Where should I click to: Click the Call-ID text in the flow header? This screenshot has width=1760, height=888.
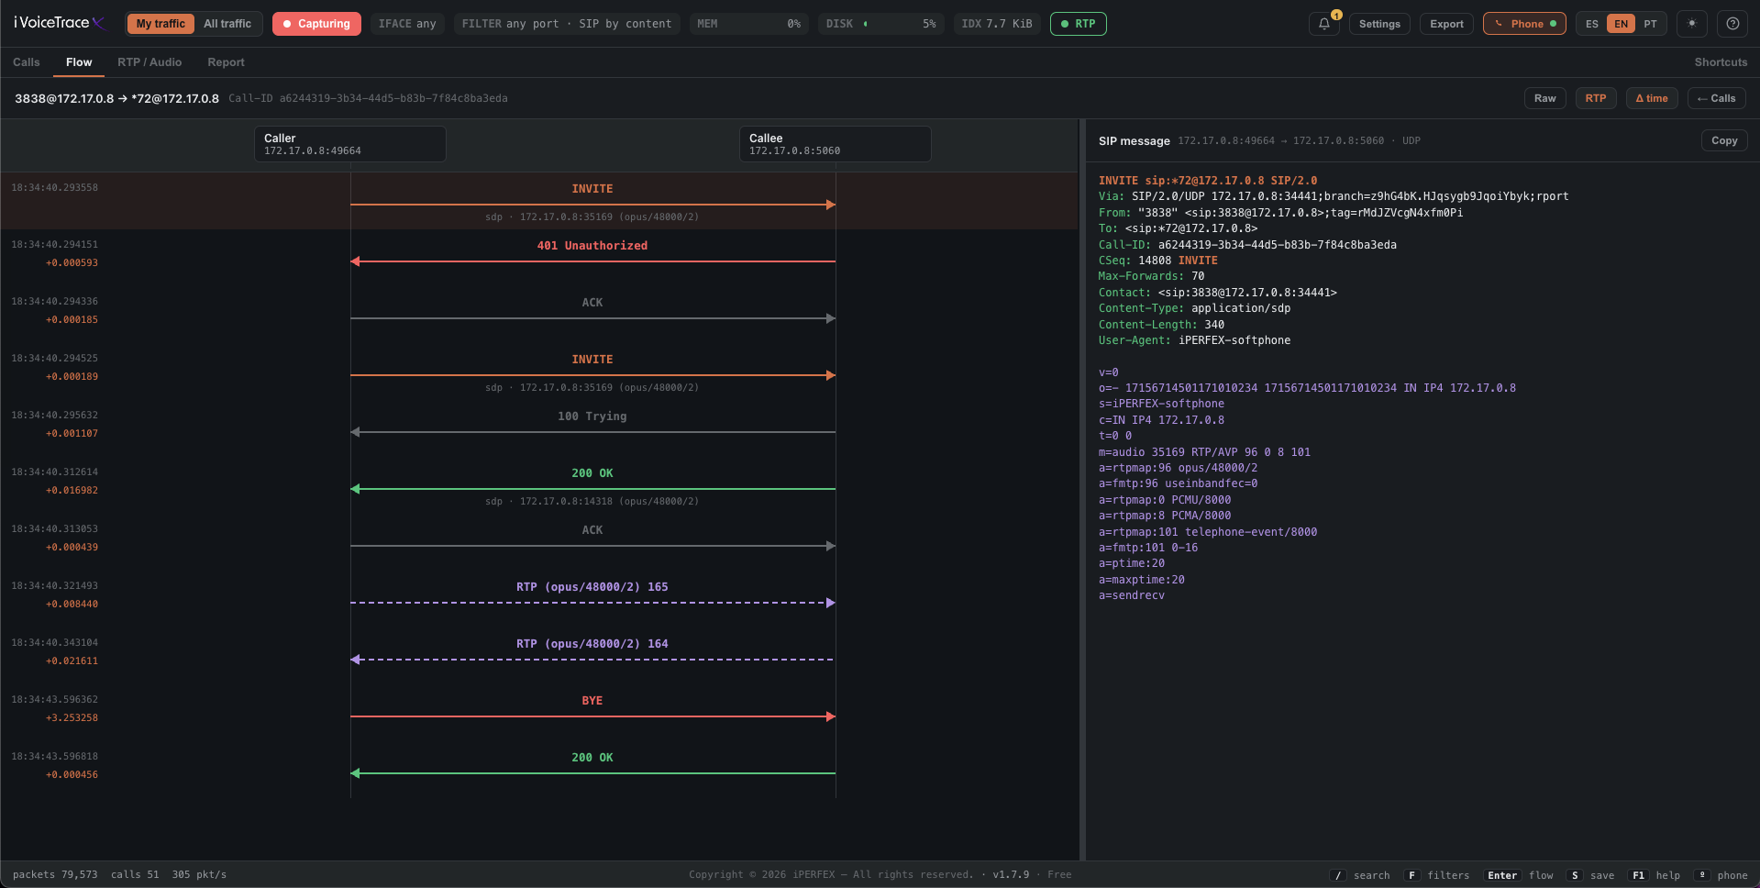point(368,98)
